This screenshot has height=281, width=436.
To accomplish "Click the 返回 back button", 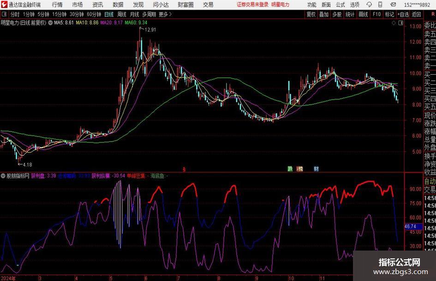I will coord(416,14).
